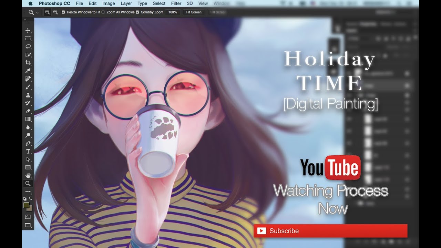Image resolution: width=441 pixels, height=248 pixels.
Task: Open the Image menu
Action: click(109, 3)
